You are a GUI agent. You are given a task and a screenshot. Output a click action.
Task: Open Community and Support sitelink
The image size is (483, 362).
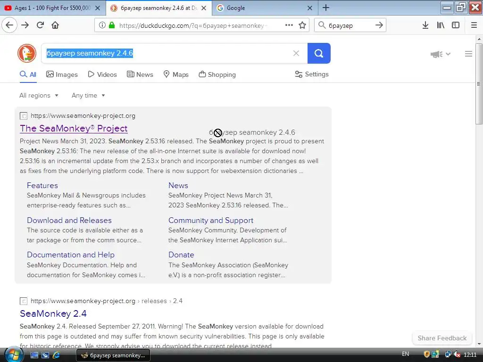211,221
